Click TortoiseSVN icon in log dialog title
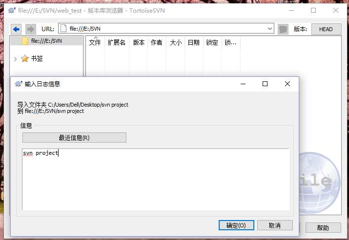The height and width of the screenshot is (240, 349). pos(18,84)
